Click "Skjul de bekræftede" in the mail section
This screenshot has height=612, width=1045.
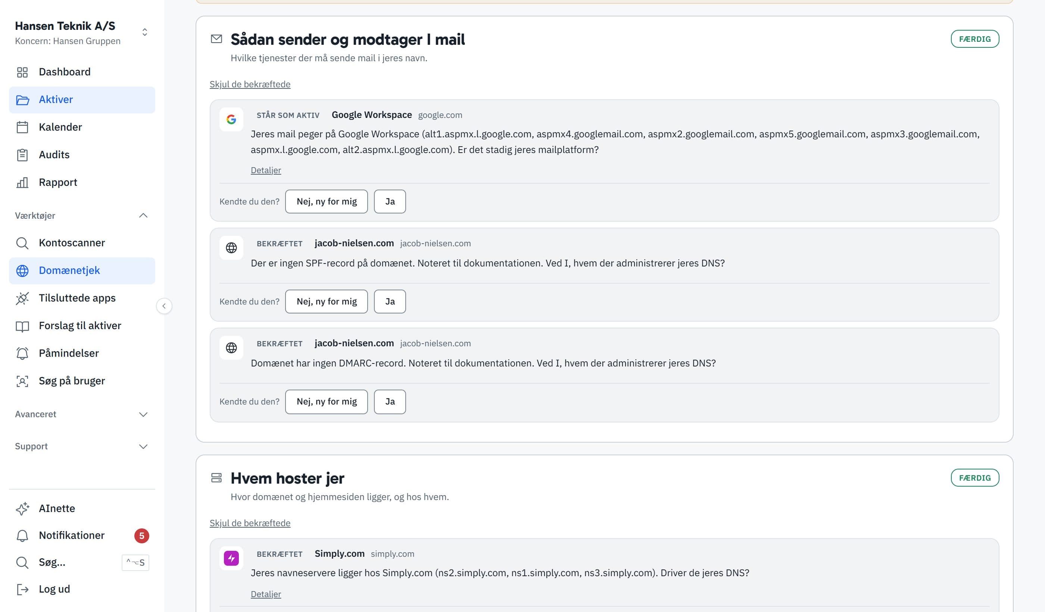tap(250, 84)
